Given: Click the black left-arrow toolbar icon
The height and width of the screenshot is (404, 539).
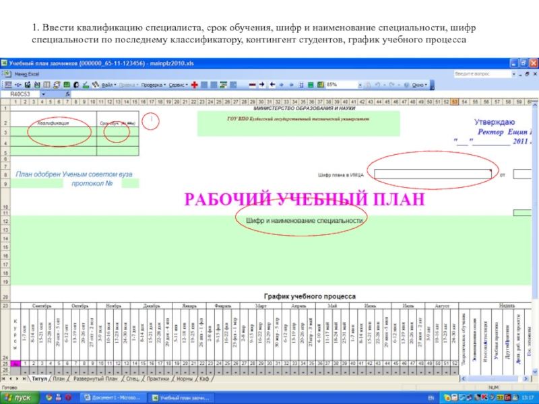Looking at the screenshot, I should (x=272, y=85).
